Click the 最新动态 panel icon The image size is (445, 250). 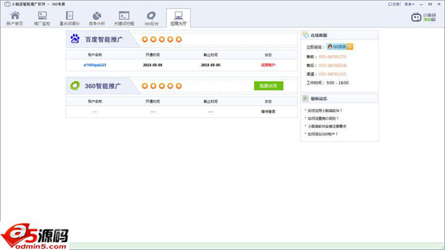click(305, 99)
